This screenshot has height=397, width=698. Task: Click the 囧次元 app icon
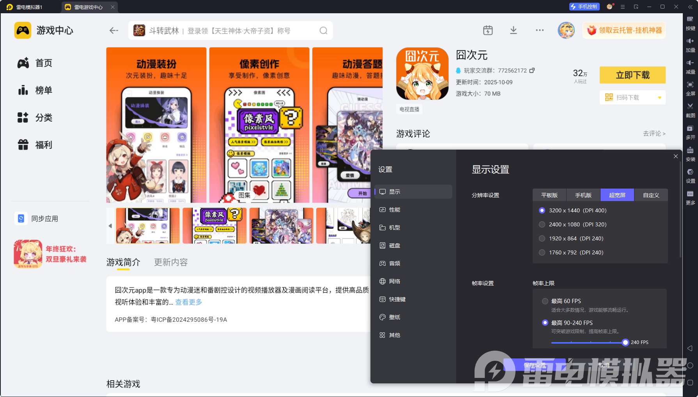(422, 74)
